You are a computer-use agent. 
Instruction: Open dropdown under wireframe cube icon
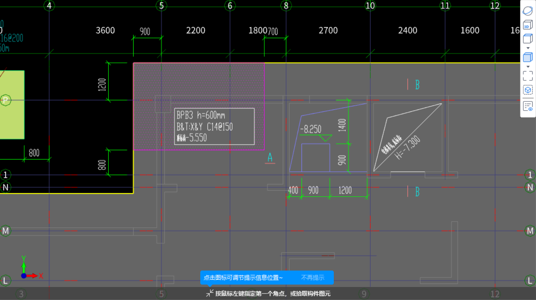[x=528, y=48]
